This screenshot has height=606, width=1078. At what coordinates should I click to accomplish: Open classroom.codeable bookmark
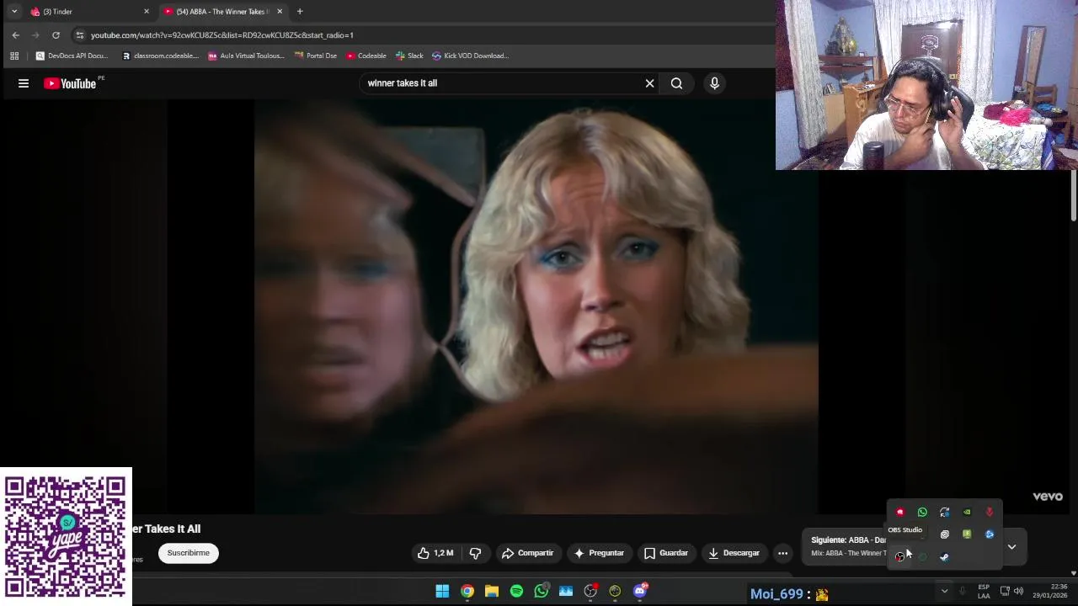[160, 56]
